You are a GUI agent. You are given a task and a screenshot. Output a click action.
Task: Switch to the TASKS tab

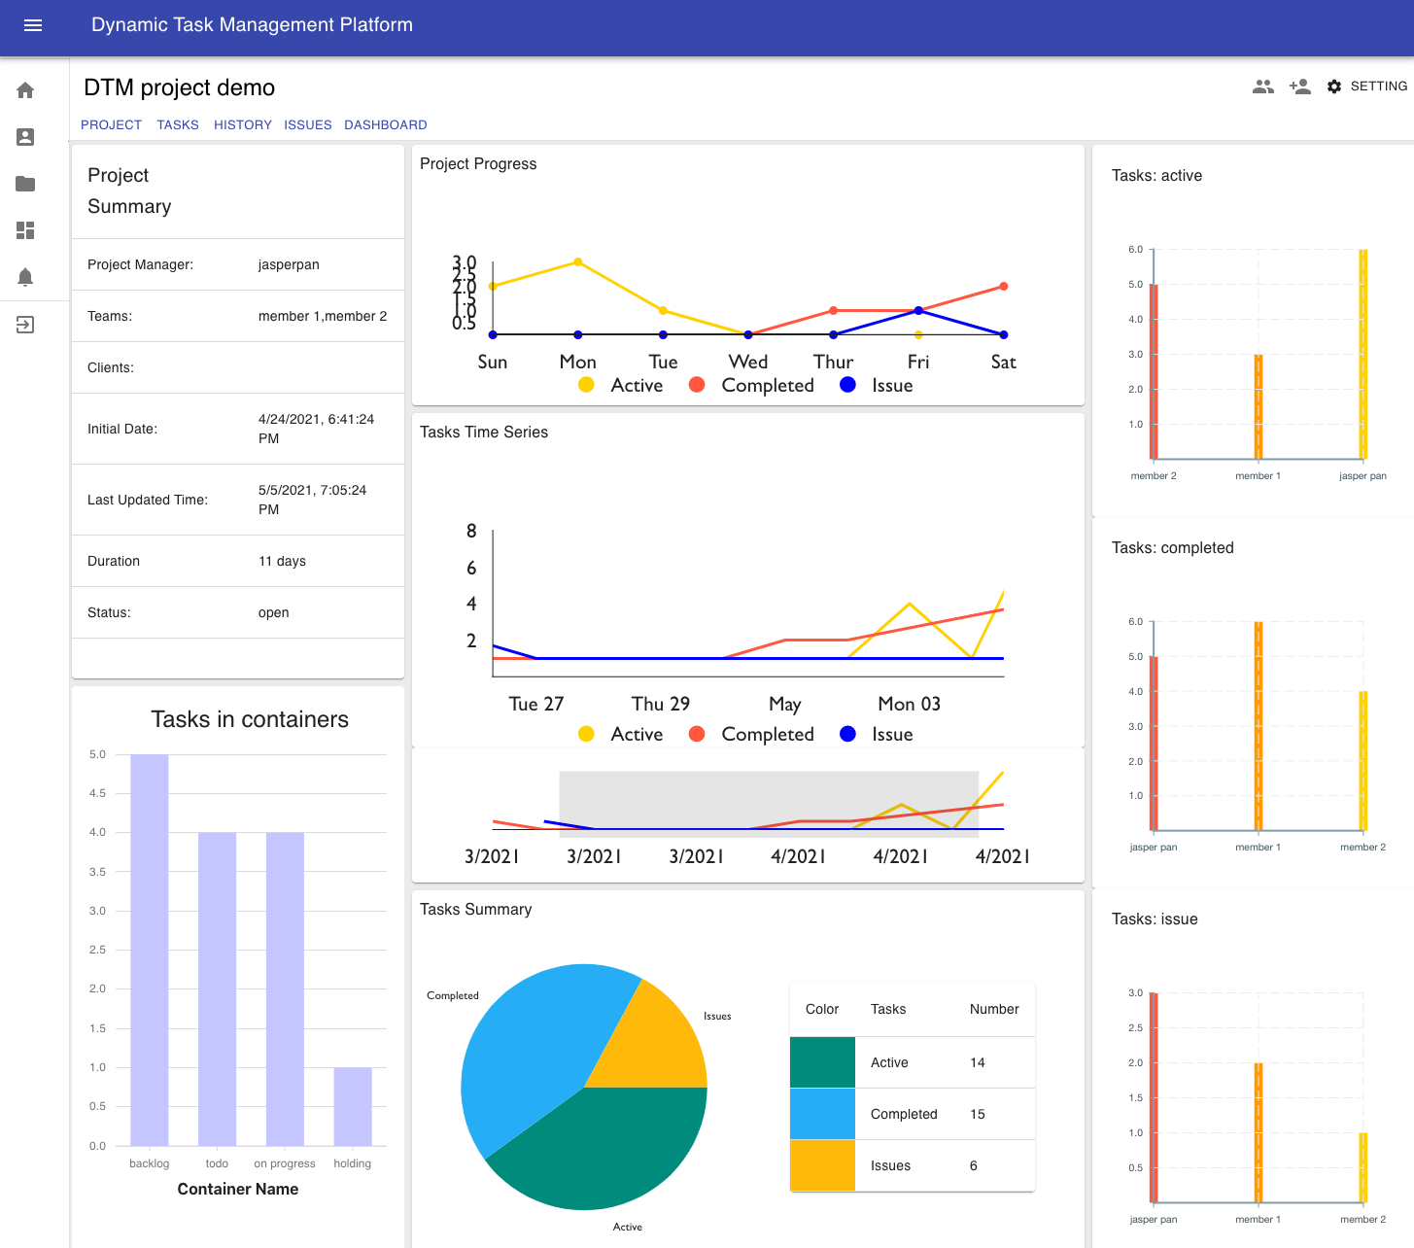click(x=178, y=125)
